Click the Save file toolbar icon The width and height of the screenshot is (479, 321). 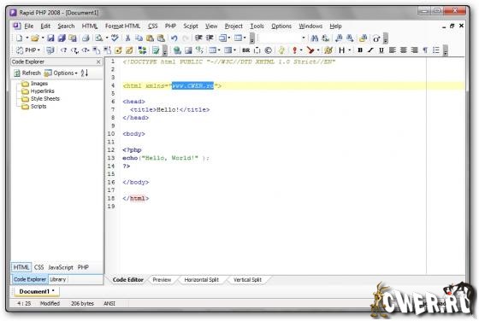point(50,38)
